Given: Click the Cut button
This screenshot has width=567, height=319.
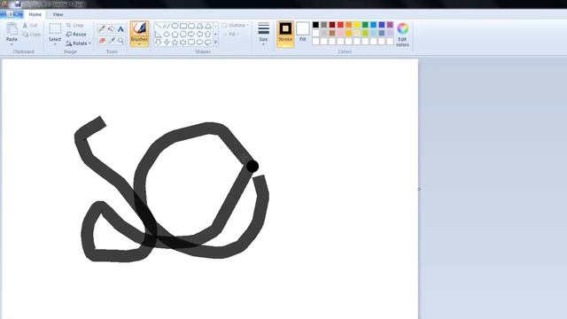Looking at the screenshot, I should coord(30,26).
